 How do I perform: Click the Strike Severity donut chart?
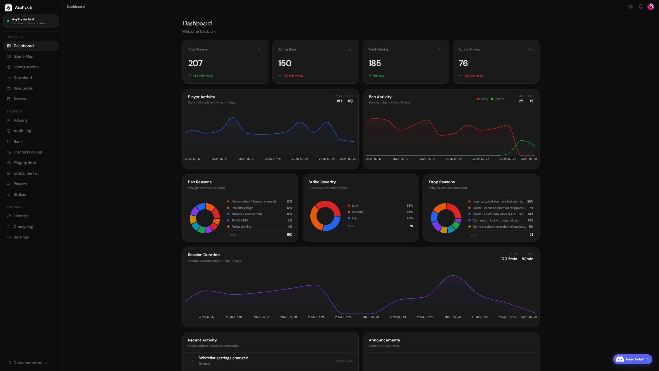pos(325,216)
